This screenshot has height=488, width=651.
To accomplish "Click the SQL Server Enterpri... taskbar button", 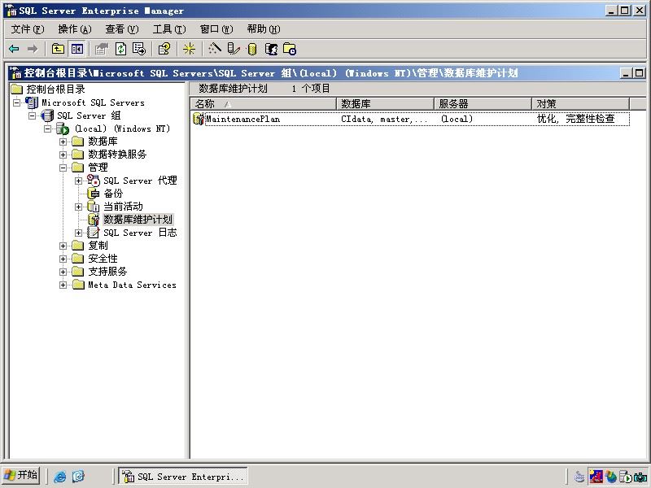I will [183, 476].
